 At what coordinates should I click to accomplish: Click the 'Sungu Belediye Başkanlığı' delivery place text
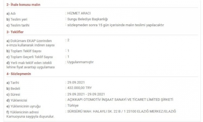[x=88, y=19]
